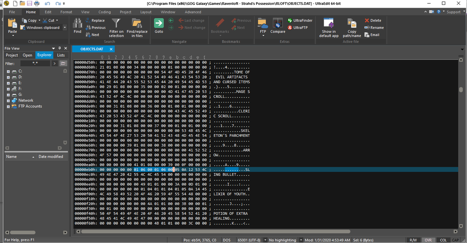The width and height of the screenshot is (467, 243).
Task: Click Next in the Search group
Action: [93, 35]
